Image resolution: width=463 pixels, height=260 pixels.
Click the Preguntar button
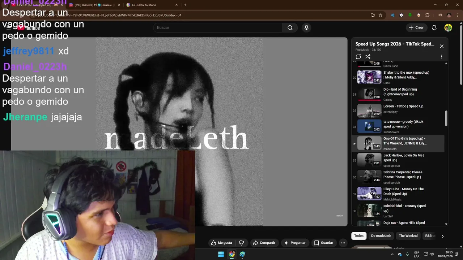point(295,243)
